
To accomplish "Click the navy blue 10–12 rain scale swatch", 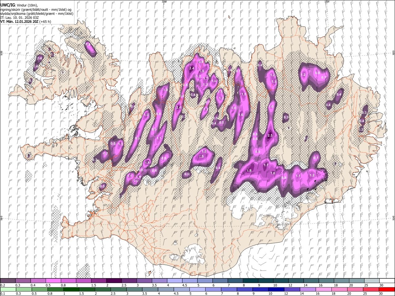I will [x=276, y=289].
